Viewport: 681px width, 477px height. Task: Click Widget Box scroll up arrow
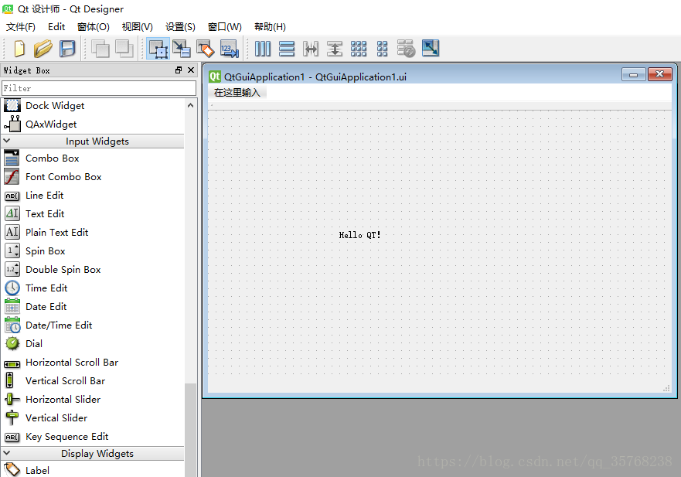click(x=190, y=106)
